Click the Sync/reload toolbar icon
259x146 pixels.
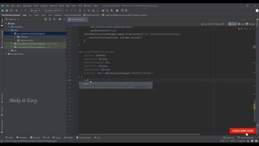click(11, 11)
